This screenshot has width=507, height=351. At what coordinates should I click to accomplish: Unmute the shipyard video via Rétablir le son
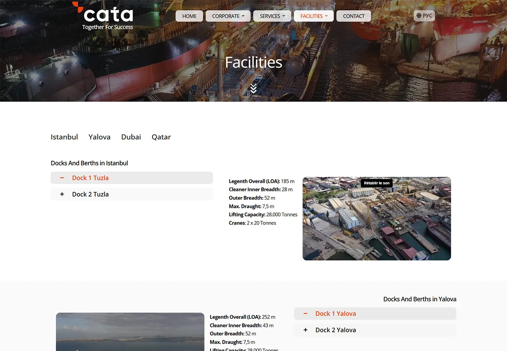376,183
